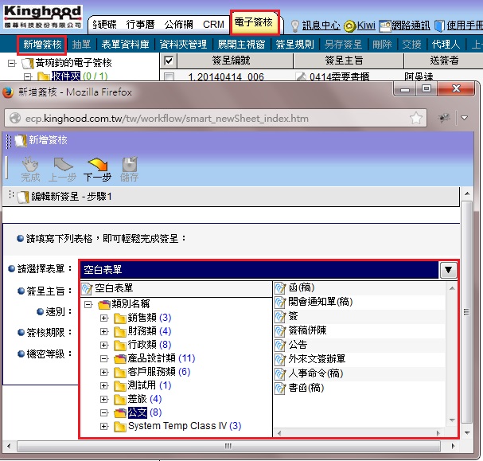Expand the 銷售類 category node
This screenshot has height=461, width=483.
click(104, 318)
